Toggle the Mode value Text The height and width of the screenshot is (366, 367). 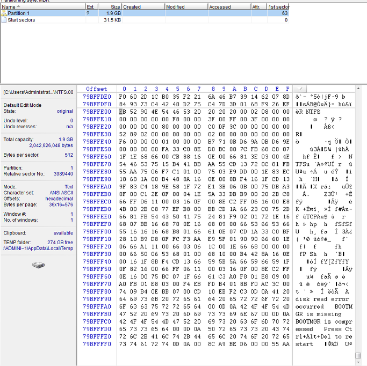click(69, 187)
